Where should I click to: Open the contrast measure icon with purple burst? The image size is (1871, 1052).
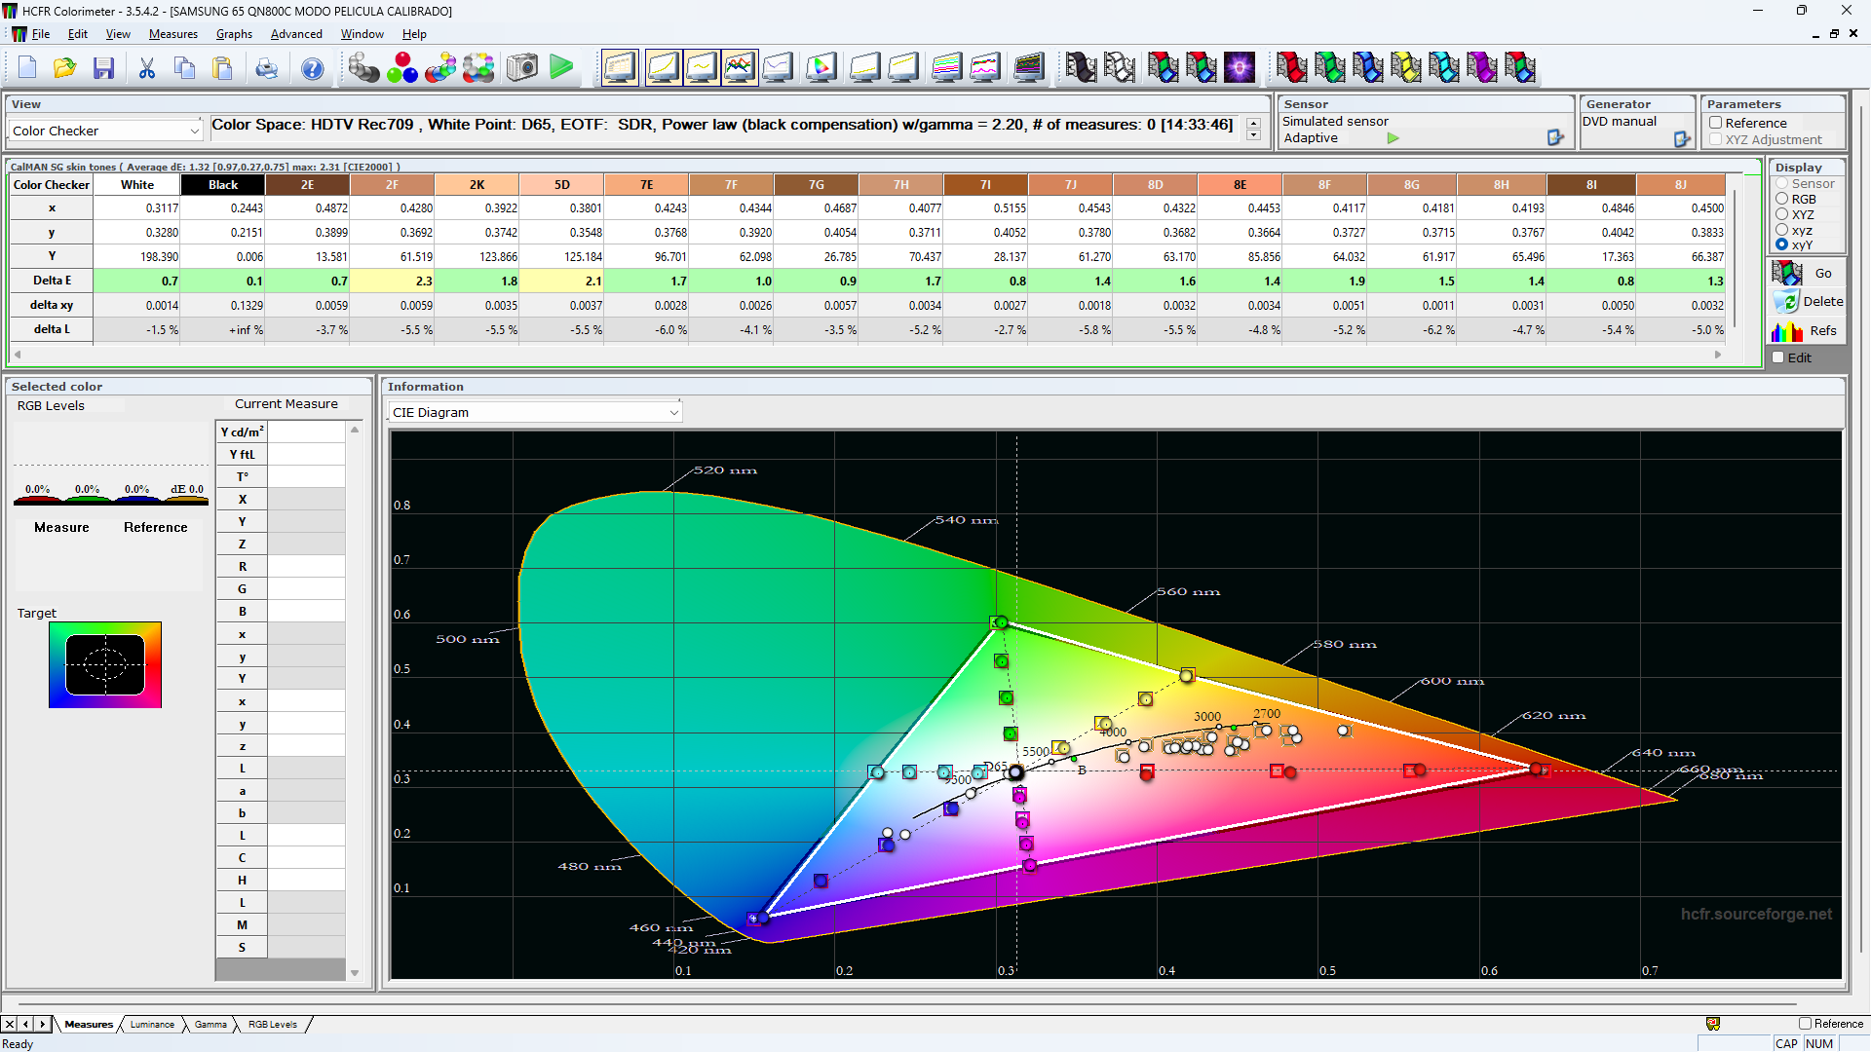tap(1241, 67)
